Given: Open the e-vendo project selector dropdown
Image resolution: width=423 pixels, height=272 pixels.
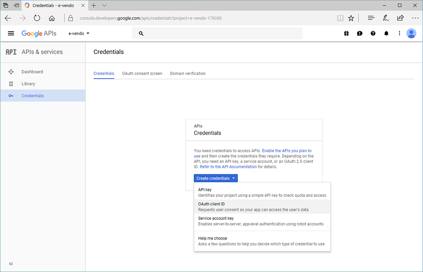Looking at the screenshot, I should [x=79, y=33].
